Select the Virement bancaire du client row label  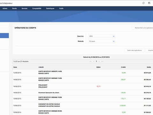click(x=49, y=93)
